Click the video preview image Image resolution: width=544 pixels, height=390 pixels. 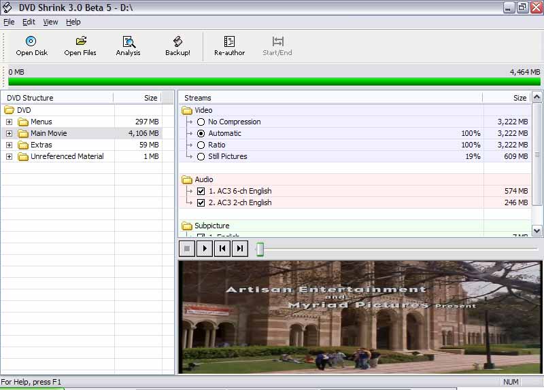click(360, 317)
